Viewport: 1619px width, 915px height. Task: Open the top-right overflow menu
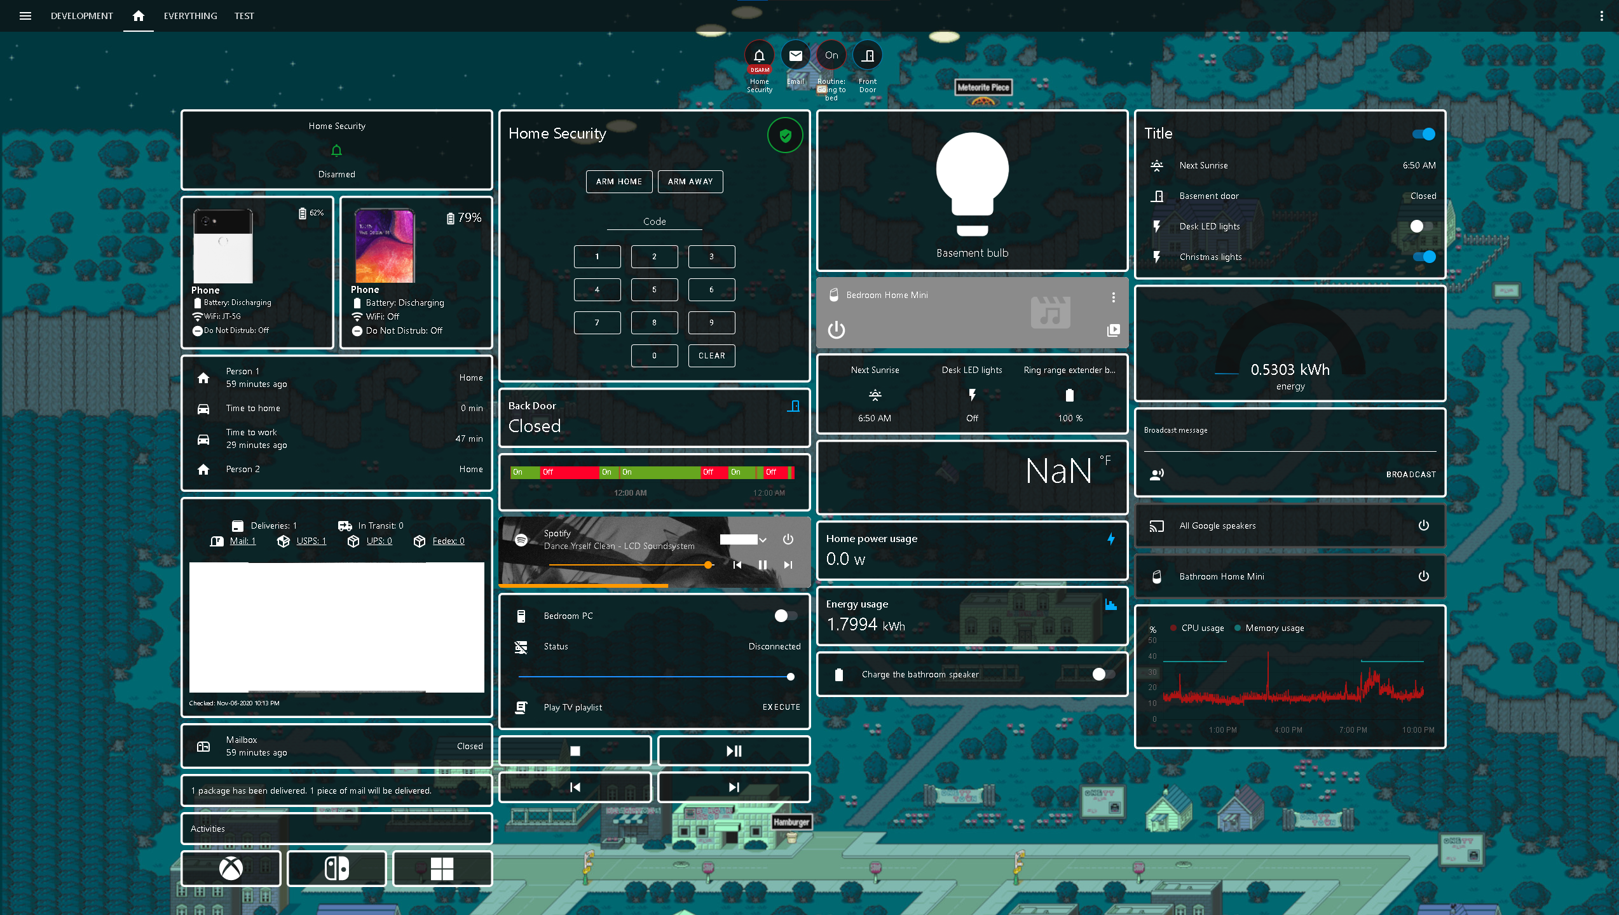pos(1601,16)
